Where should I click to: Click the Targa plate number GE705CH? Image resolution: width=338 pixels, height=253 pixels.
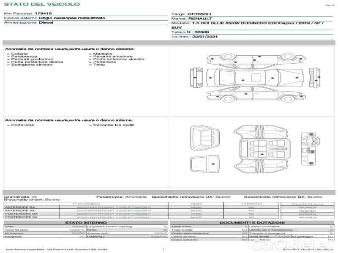coord(199,14)
